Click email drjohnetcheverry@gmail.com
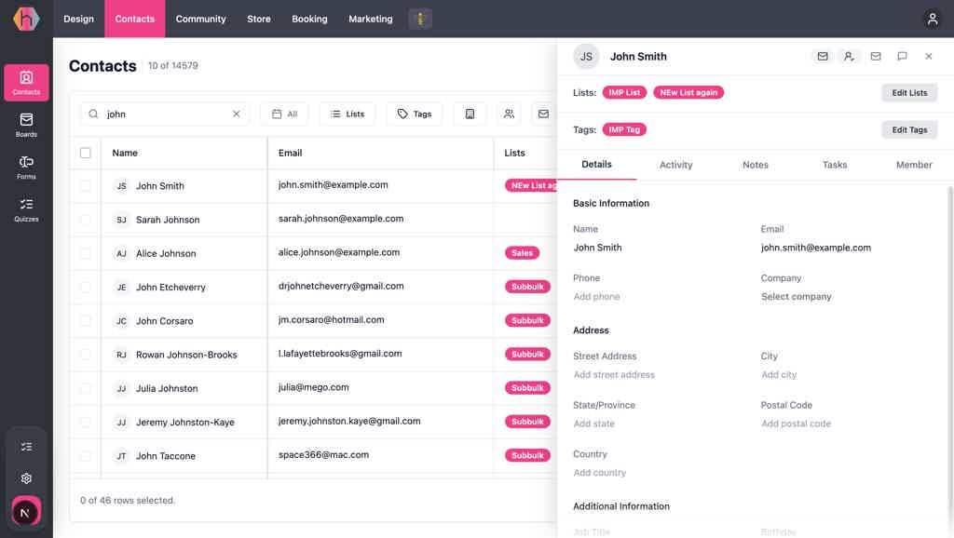Viewport: 954px width, 538px height. click(341, 286)
